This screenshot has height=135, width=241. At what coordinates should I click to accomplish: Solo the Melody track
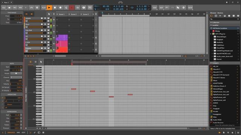45,18
